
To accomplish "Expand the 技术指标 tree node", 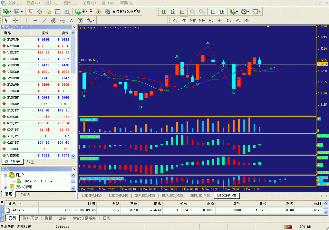I will (5, 187).
